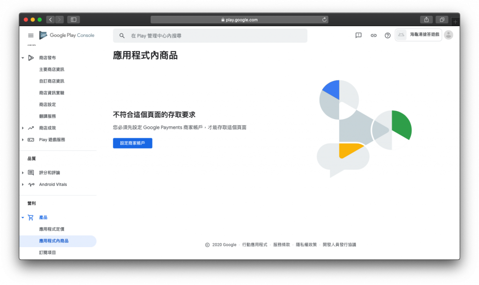
Task: Click the Play Console search field
Action: [x=210, y=36]
